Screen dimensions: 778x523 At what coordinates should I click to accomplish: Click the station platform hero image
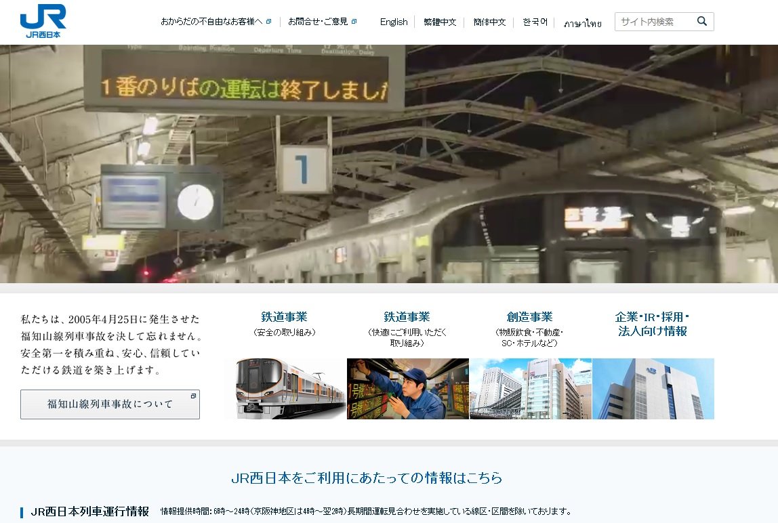point(389,164)
